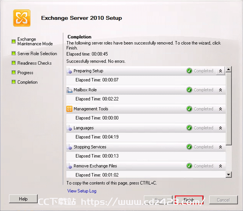Click the vertical scrollbar thumb
Image resolution: width=243 pixels, height=211 pixels.
click(x=229, y=109)
